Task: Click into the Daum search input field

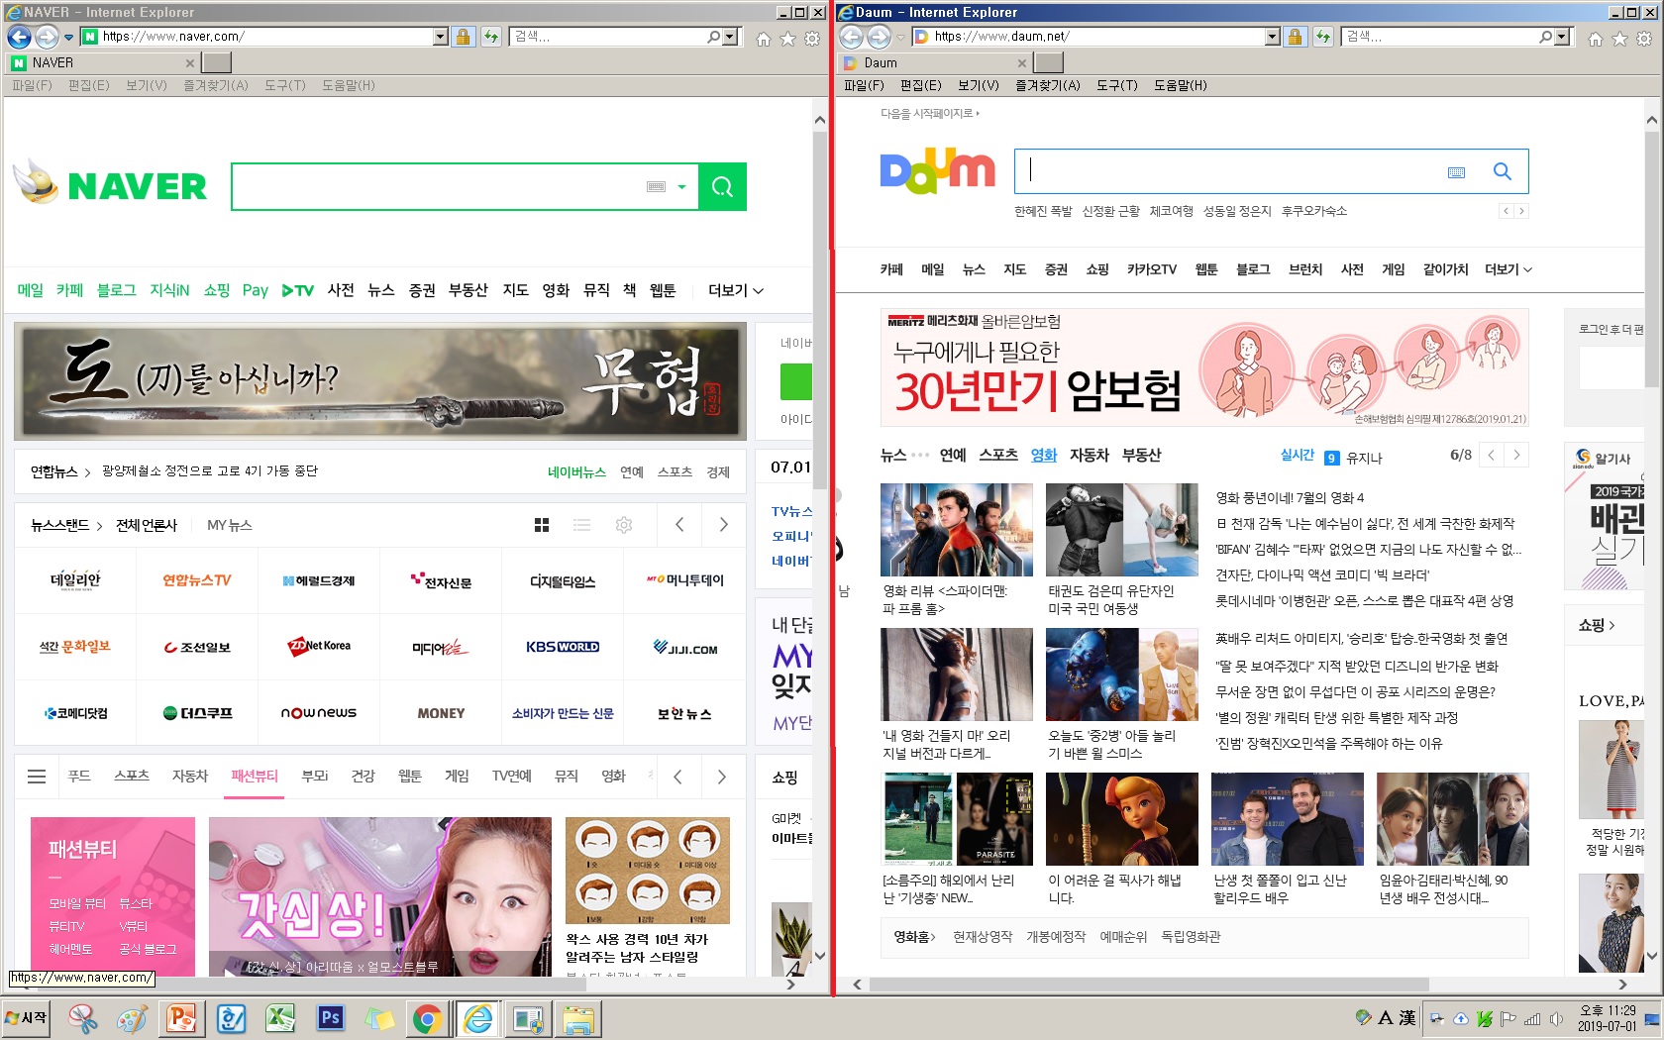Action: (1228, 171)
